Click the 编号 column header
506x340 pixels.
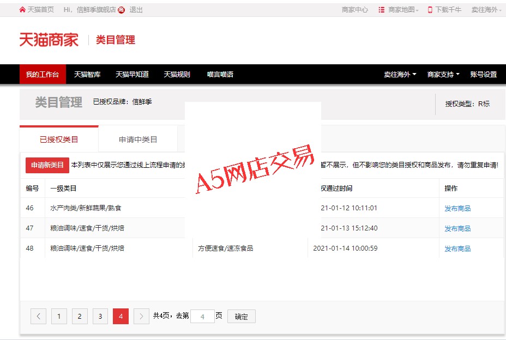(x=32, y=189)
